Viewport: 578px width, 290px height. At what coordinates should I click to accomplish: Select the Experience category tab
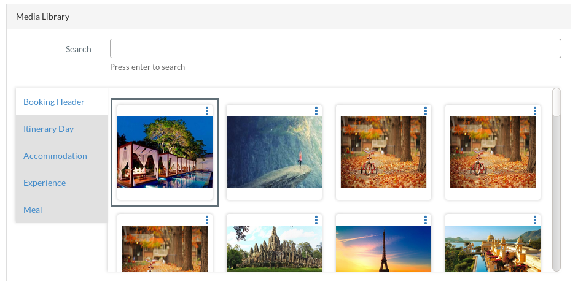coord(62,183)
